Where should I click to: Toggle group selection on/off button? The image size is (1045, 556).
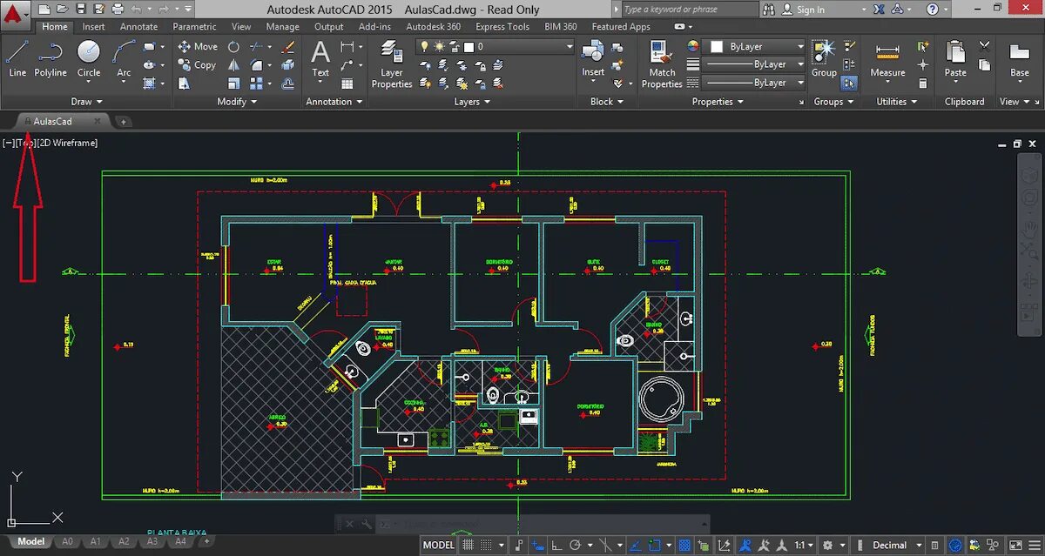coord(849,84)
